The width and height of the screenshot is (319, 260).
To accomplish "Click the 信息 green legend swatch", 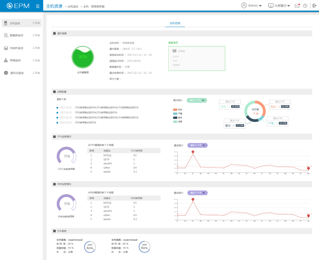I will [175, 122].
